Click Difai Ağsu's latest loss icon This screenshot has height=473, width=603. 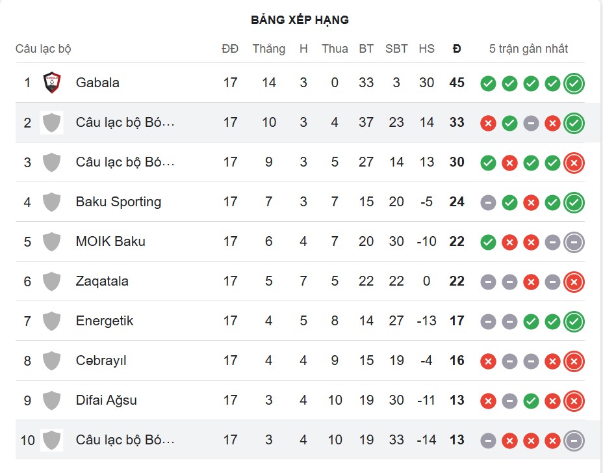point(574,401)
